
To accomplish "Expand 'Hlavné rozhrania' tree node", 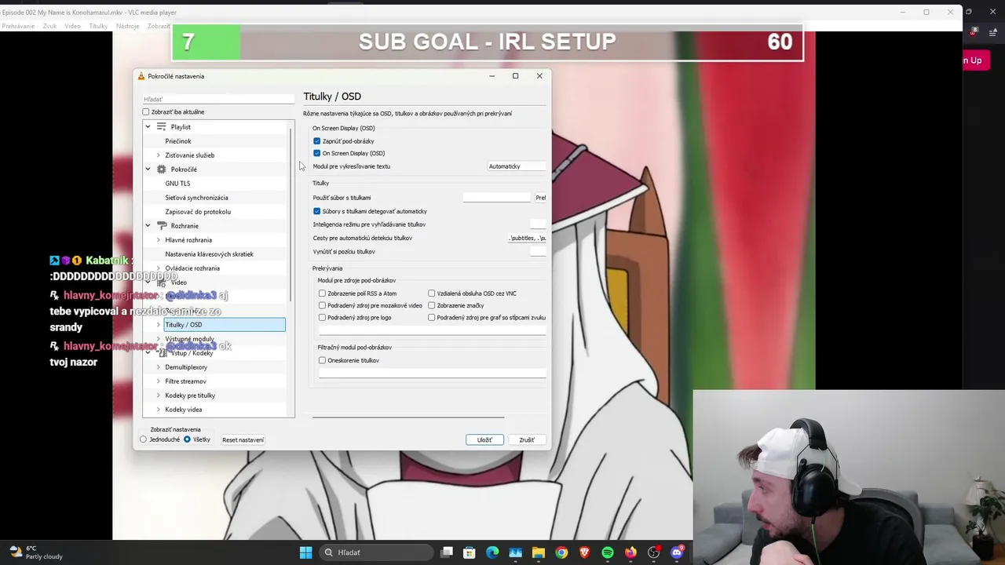I will coord(159,240).
